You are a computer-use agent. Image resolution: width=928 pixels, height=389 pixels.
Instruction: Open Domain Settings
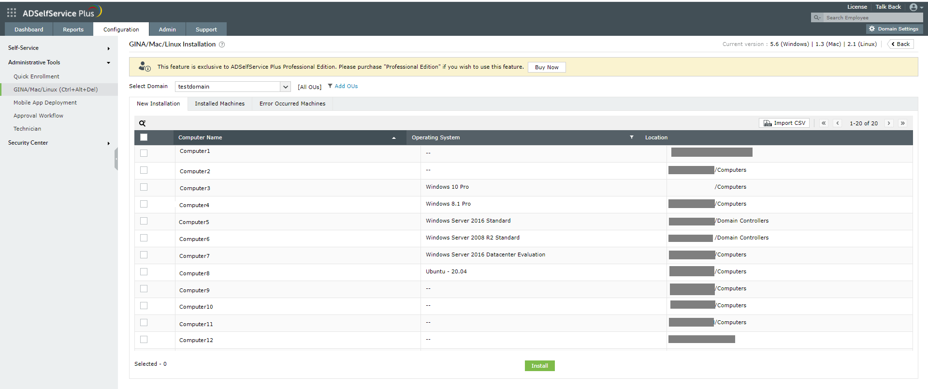point(894,29)
